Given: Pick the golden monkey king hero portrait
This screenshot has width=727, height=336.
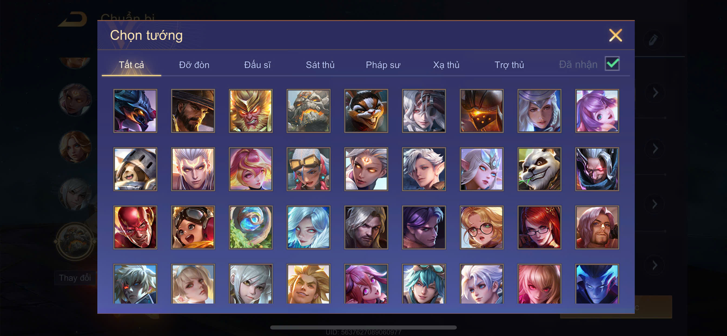Looking at the screenshot, I should [251, 111].
